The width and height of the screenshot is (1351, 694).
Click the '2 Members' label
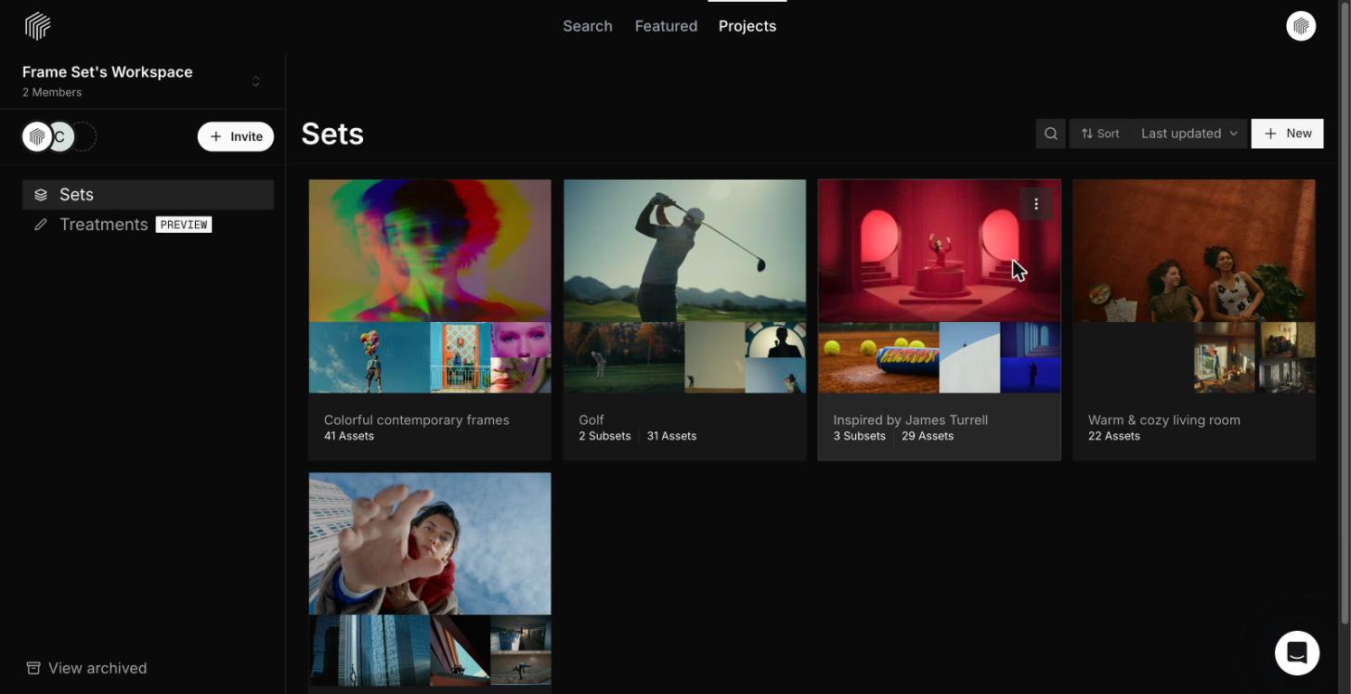pos(52,93)
